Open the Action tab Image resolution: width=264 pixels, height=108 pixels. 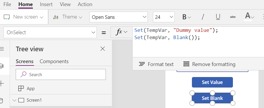click(85, 4)
